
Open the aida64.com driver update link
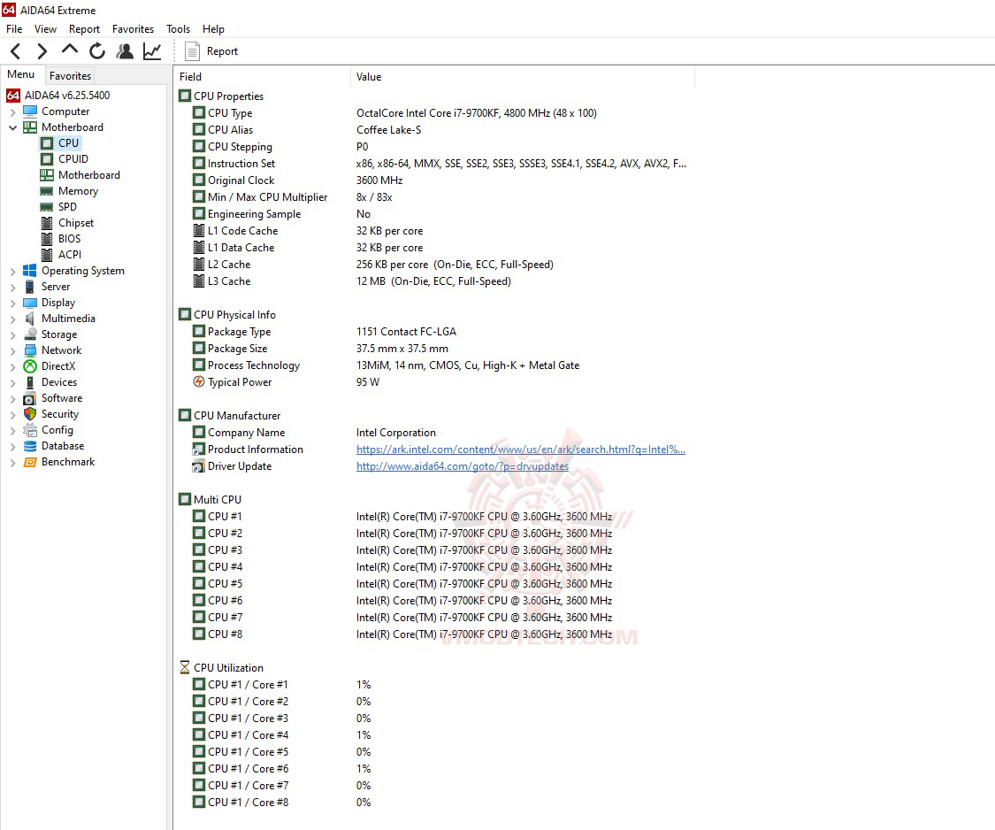pos(462,466)
